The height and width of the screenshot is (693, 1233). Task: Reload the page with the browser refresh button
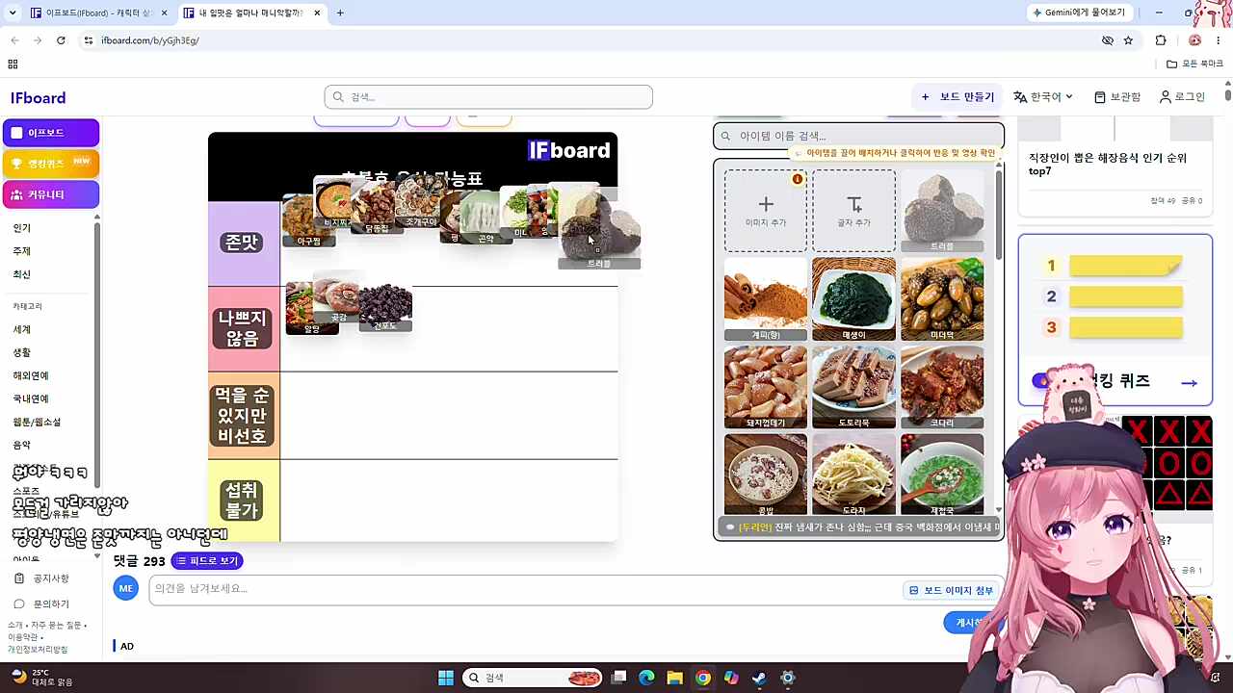coord(61,40)
